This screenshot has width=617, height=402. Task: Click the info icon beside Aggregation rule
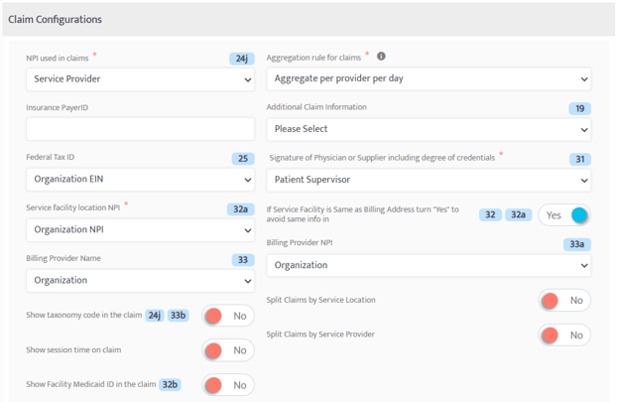pos(381,57)
